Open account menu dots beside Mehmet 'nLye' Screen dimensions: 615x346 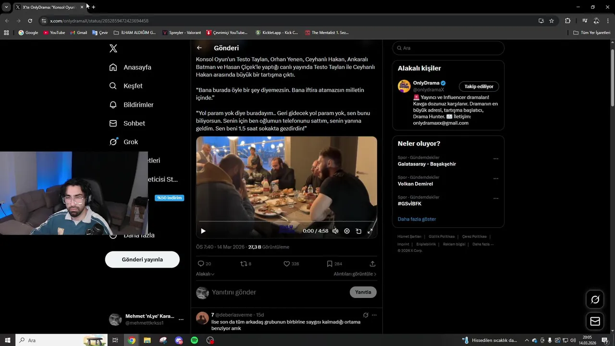(181, 320)
